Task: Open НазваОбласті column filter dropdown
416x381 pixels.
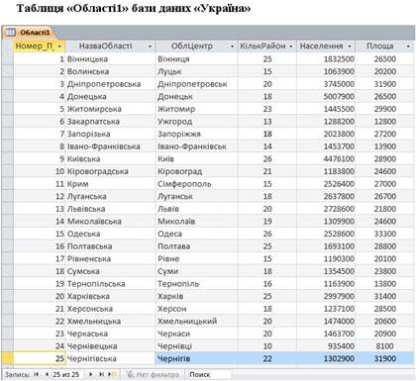Action: click(150, 47)
